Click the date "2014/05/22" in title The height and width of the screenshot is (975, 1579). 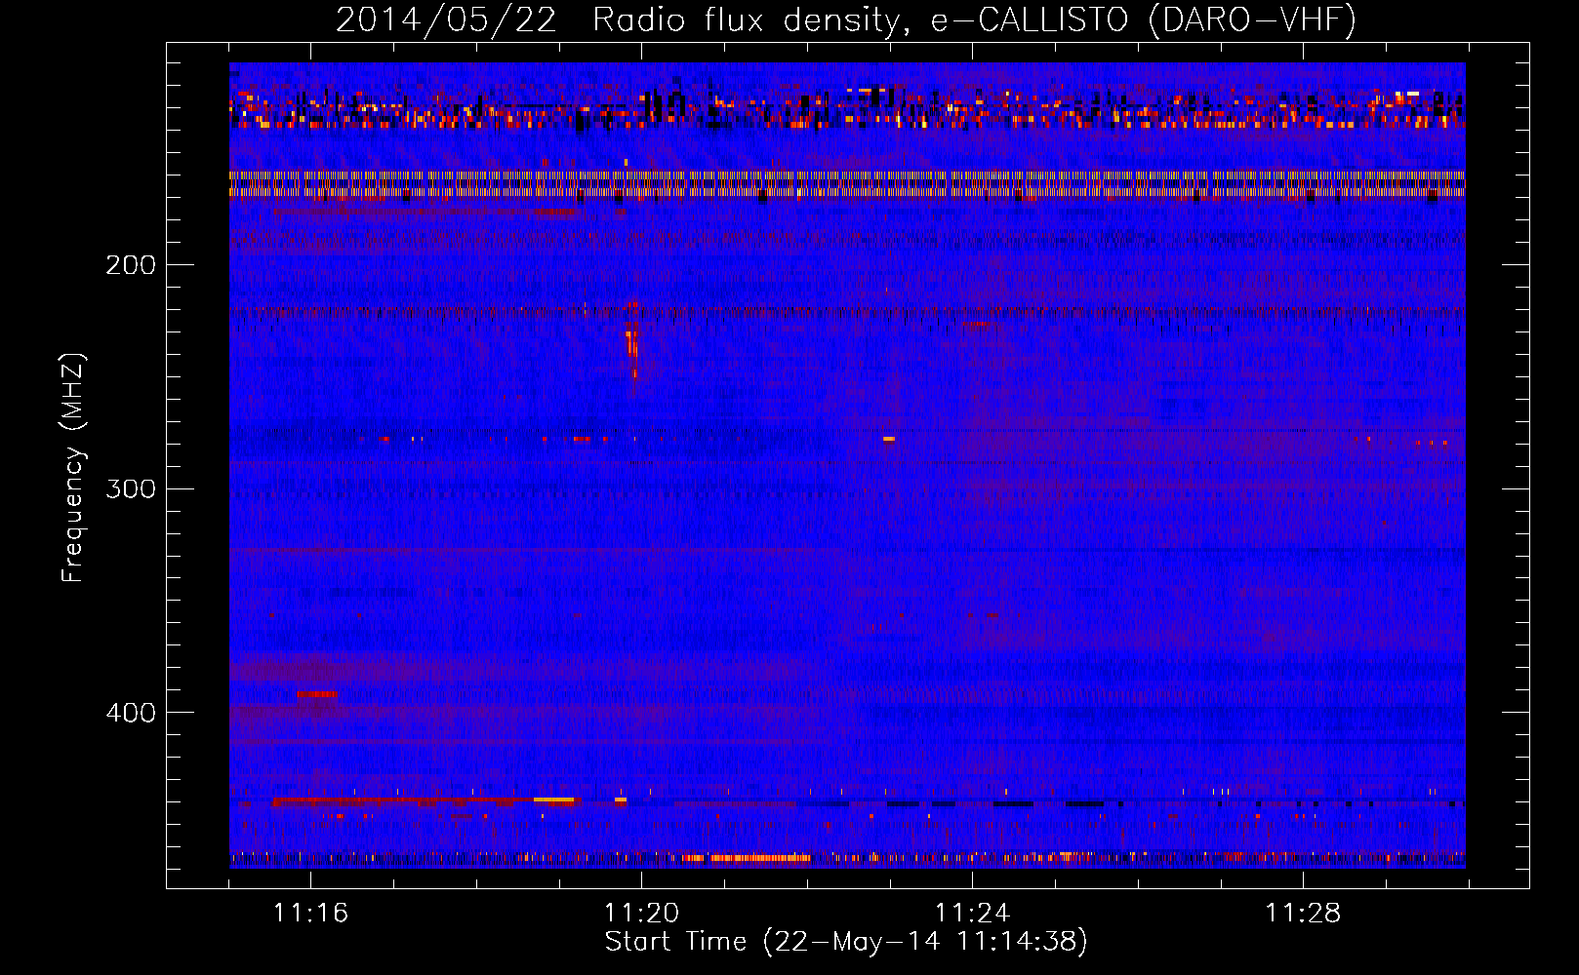446,19
